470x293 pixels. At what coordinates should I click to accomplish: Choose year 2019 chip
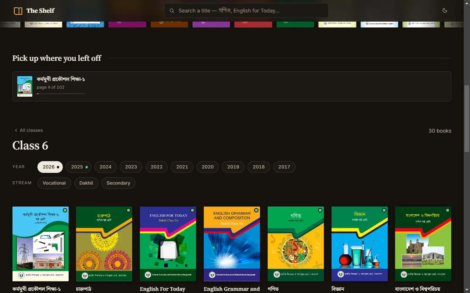click(x=233, y=167)
